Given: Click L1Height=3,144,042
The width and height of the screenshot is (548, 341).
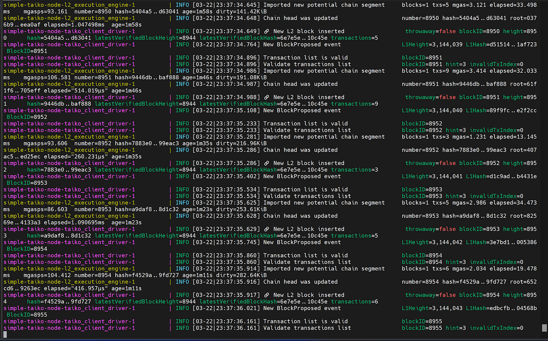Looking at the screenshot, I should [x=432, y=242].
